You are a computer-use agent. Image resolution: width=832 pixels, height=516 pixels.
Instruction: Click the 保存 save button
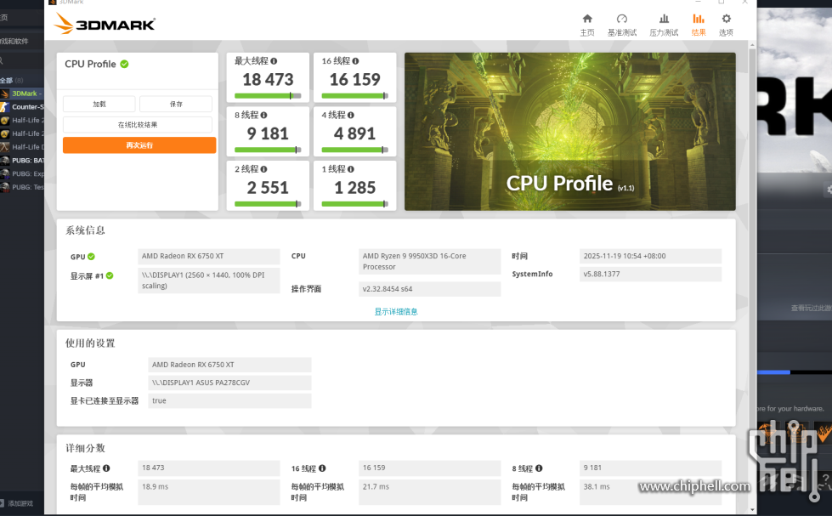pyautogui.click(x=176, y=104)
